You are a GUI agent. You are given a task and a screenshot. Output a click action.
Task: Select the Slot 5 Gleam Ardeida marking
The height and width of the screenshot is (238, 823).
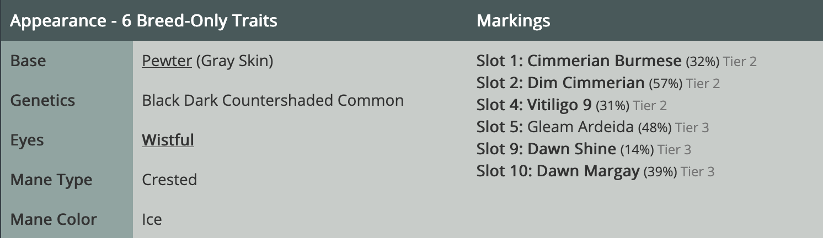pyautogui.click(x=592, y=127)
